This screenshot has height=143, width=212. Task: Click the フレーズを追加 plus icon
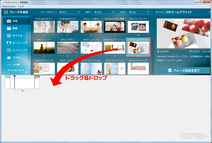pos(6,12)
